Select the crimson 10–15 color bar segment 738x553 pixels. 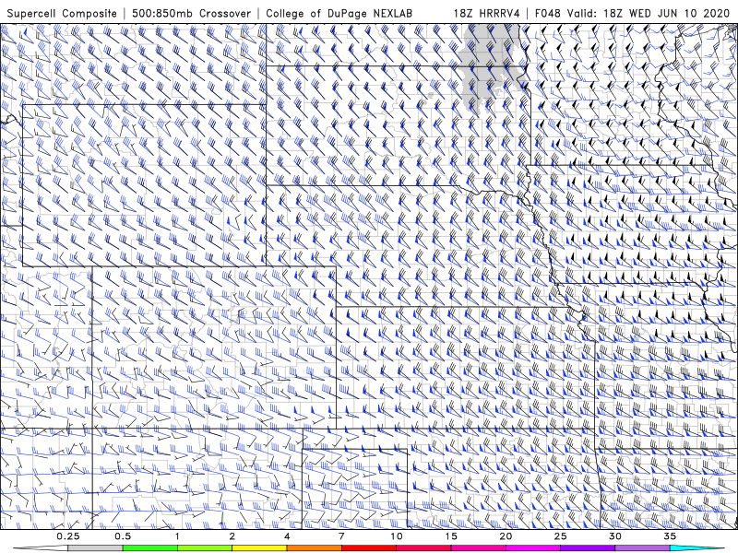[x=423, y=548]
